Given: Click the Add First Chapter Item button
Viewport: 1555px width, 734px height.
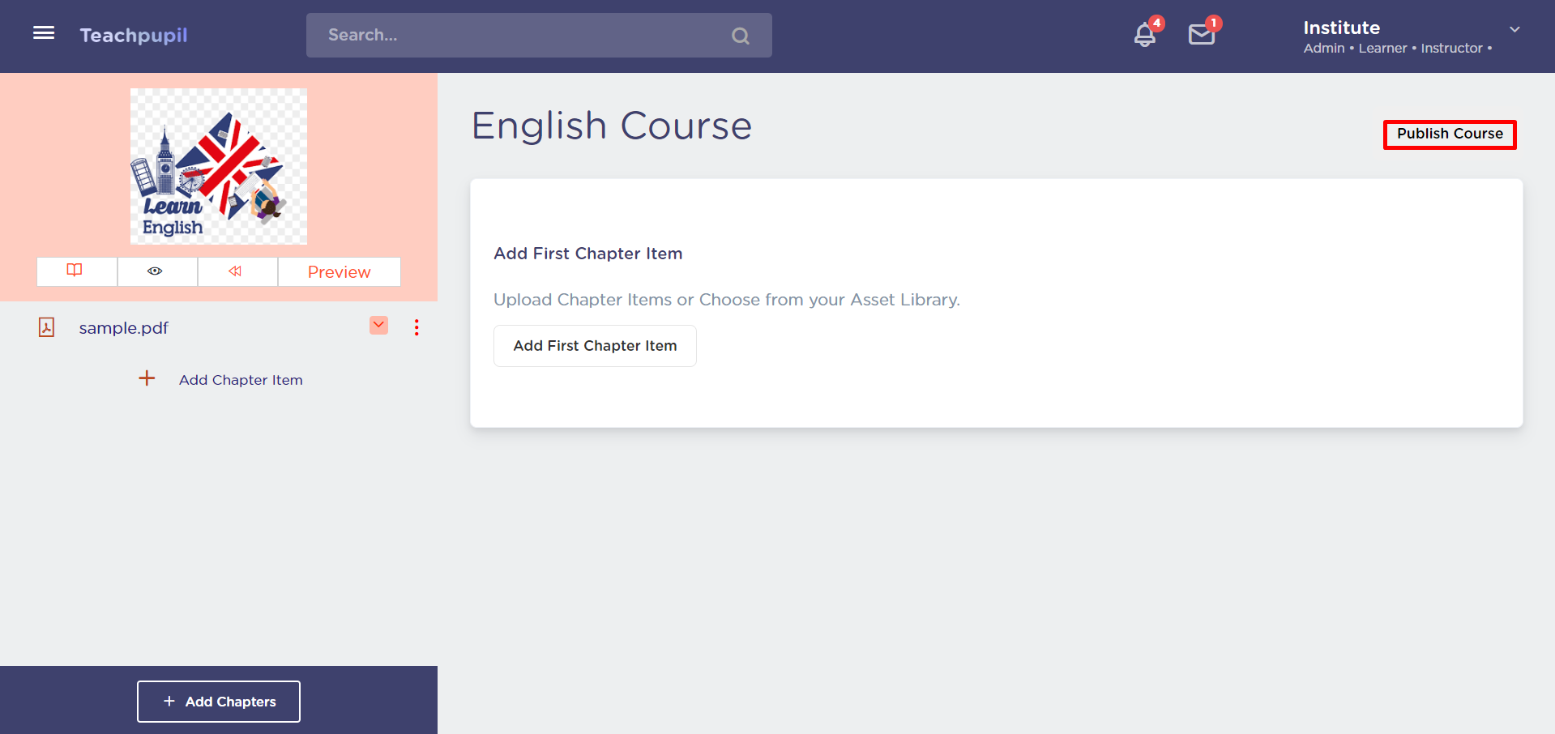Looking at the screenshot, I should point(595,346).
